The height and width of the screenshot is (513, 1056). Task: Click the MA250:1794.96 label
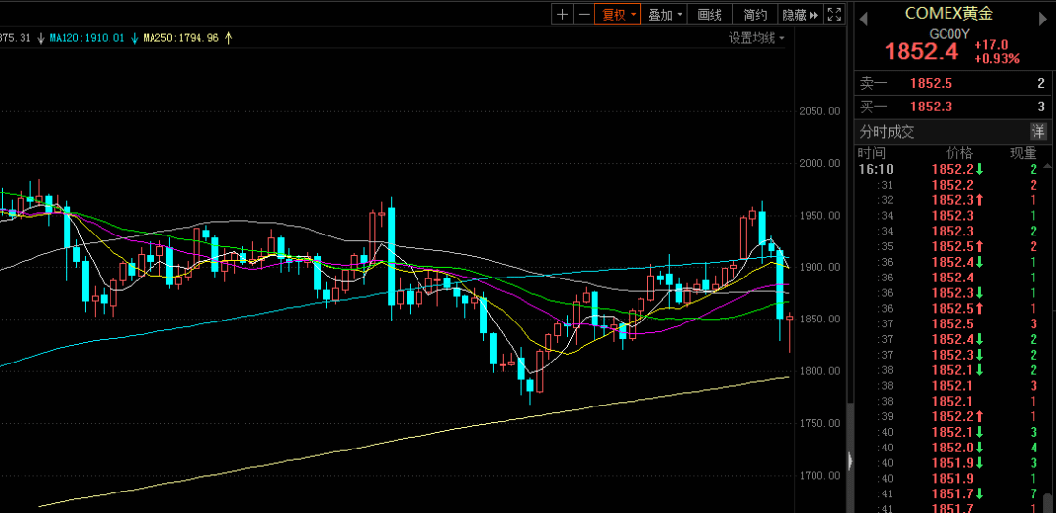point(180,38)
